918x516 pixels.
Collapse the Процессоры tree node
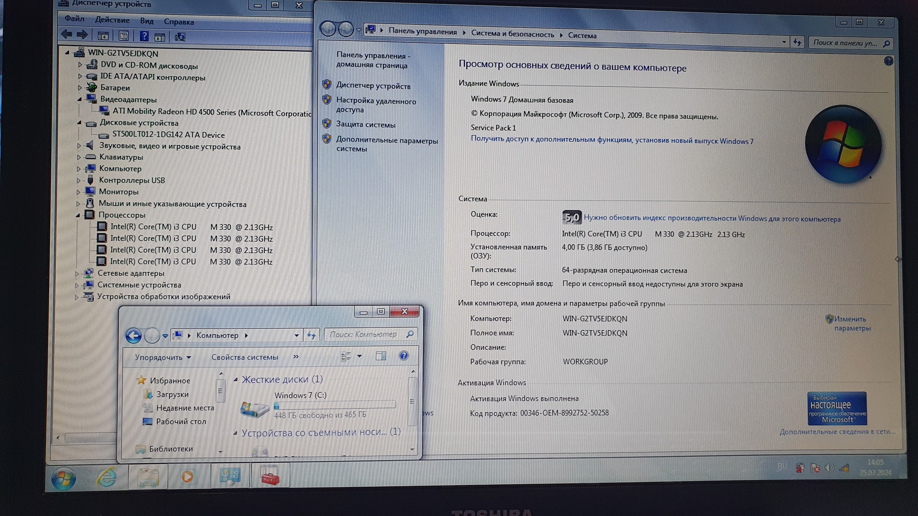(x=78, y=215)
